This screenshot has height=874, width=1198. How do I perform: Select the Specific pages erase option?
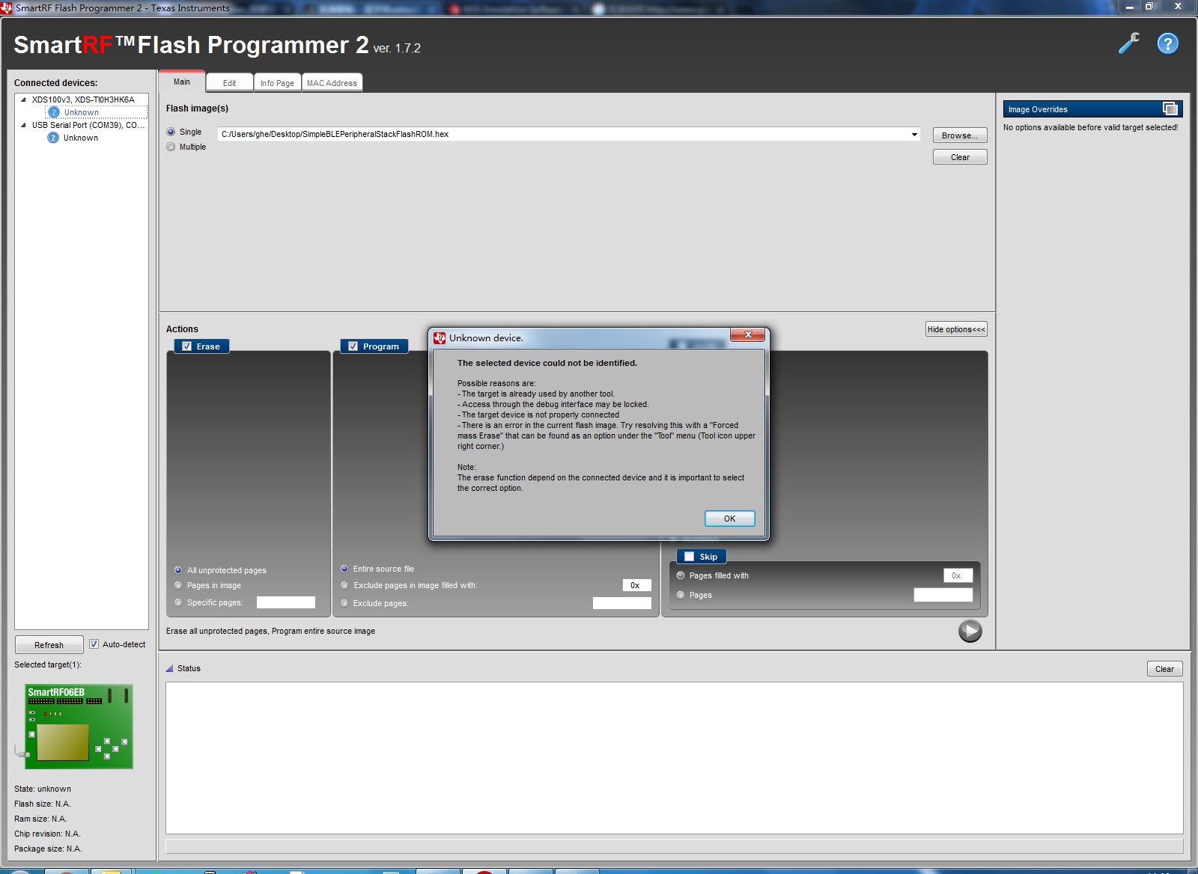click(x=178, y=602)
